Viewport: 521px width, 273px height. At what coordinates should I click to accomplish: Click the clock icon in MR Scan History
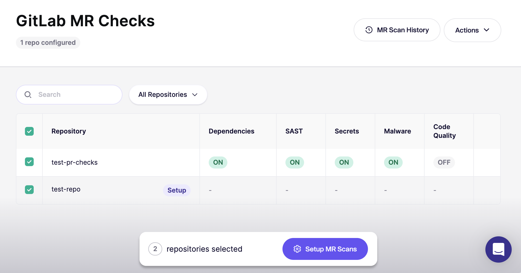pyautogui.click(x=369, y=30)
